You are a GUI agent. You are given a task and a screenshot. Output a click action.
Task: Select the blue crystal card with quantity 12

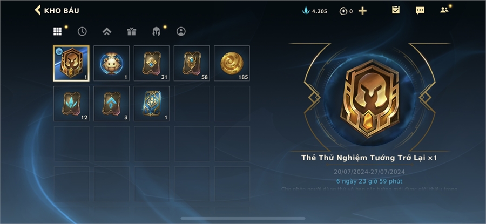pyautogui.click(x=71, y=104)
